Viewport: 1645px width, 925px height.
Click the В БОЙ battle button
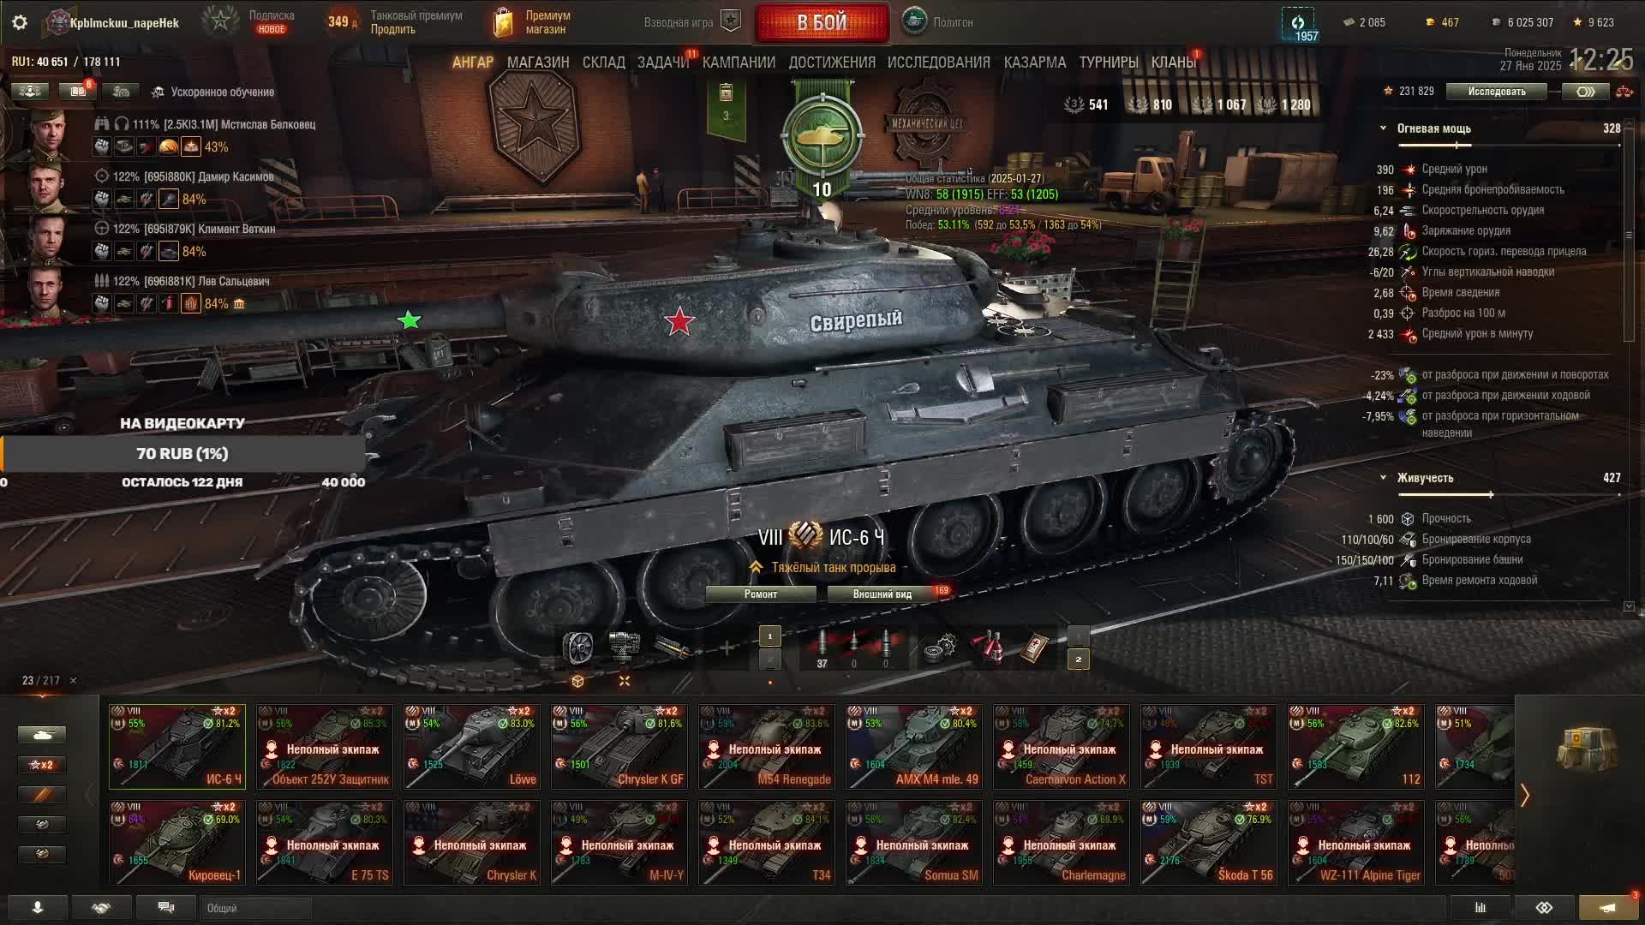pyautogui.click(x=822, y=23)
